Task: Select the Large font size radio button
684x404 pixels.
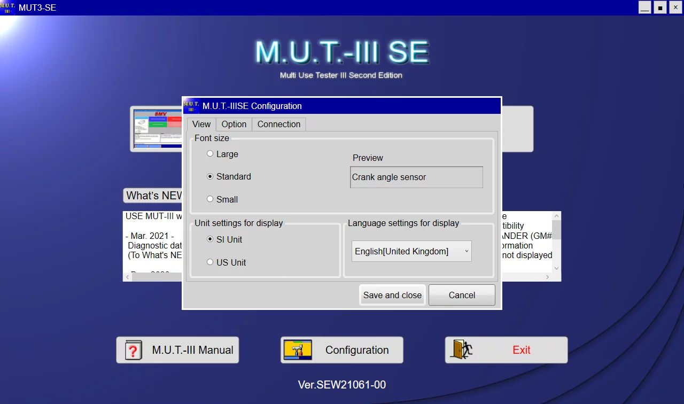Action: click(210, 153)
